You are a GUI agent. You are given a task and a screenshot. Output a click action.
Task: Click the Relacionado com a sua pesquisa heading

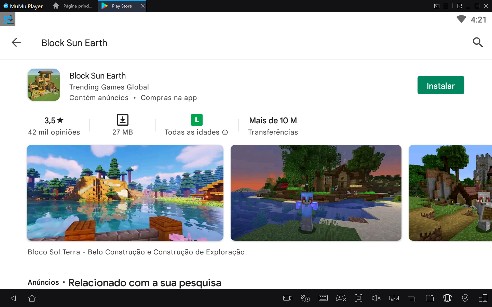pos(145,283)
